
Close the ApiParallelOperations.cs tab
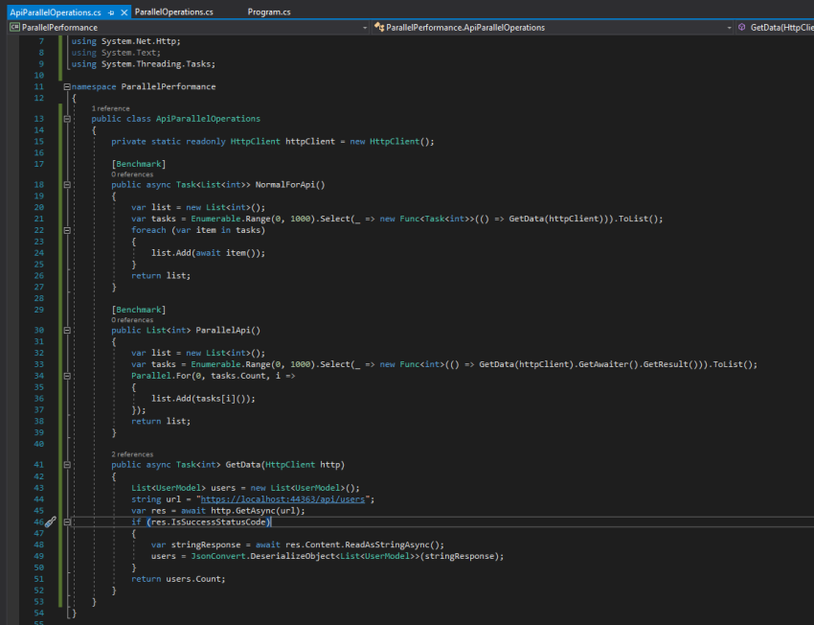[x=124, y=12]
